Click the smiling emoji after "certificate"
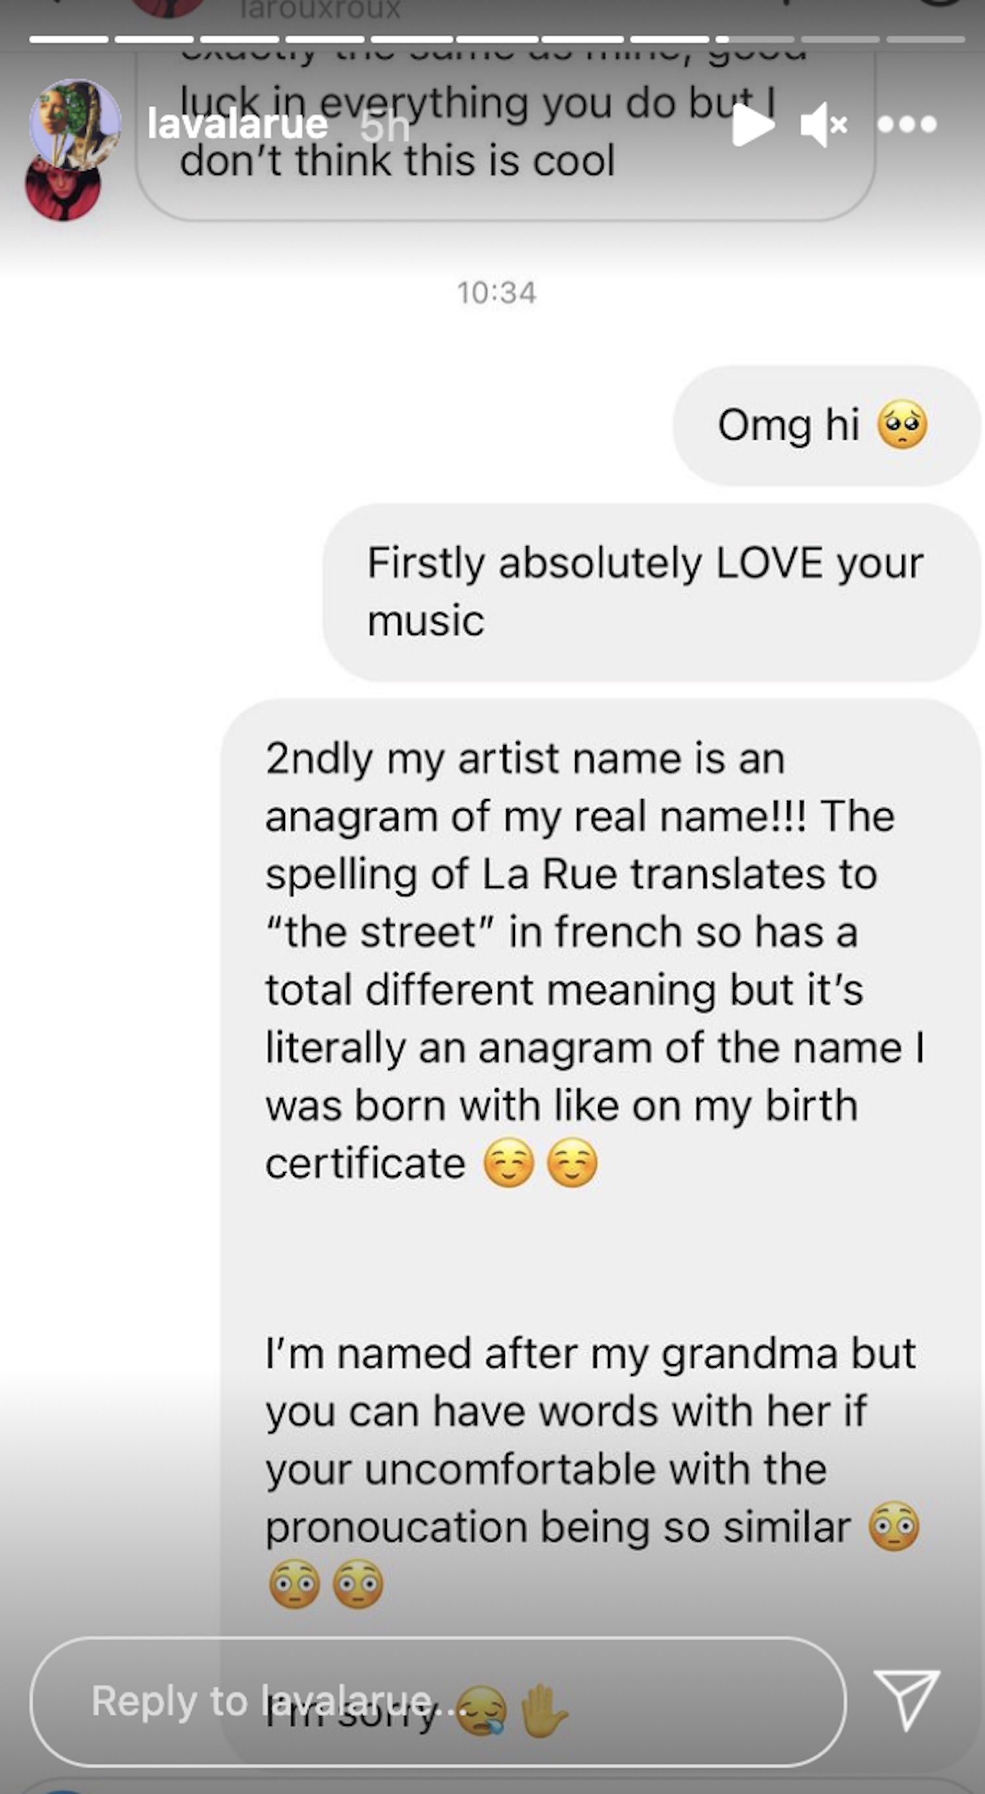 509,1162
